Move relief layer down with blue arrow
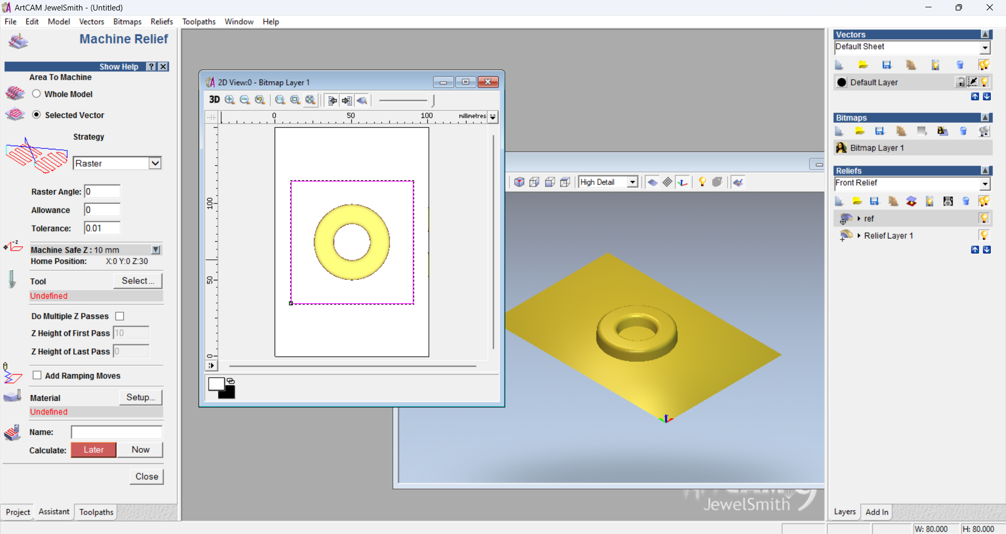 (x=987, y=250)
